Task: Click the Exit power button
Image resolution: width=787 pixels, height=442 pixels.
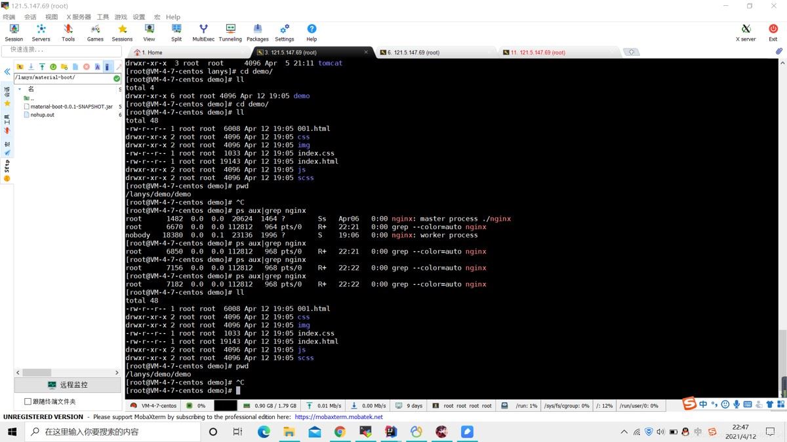Action: pyautogui.click(x=773, y=33)
